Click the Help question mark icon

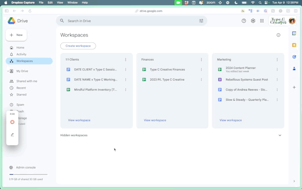pos(244,21)
